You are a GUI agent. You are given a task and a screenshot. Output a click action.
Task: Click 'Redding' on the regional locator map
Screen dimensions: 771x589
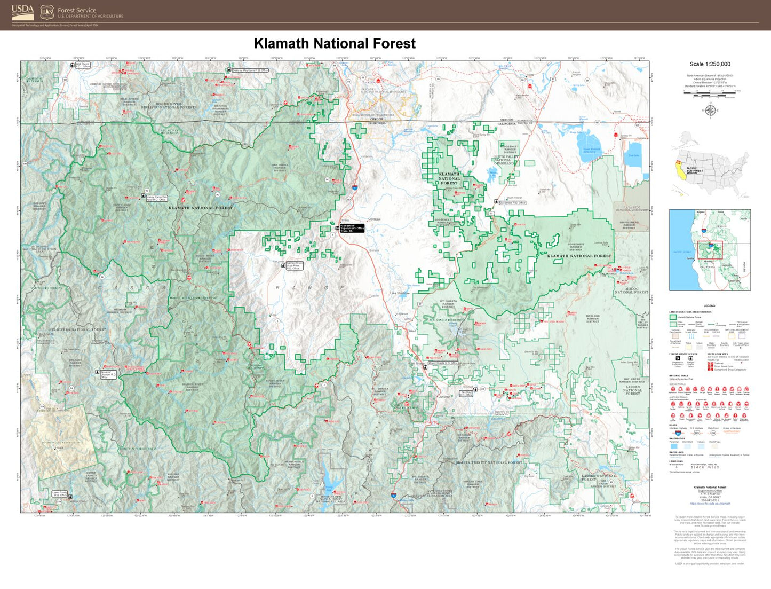pyautogui.click(x=709, y=261)
